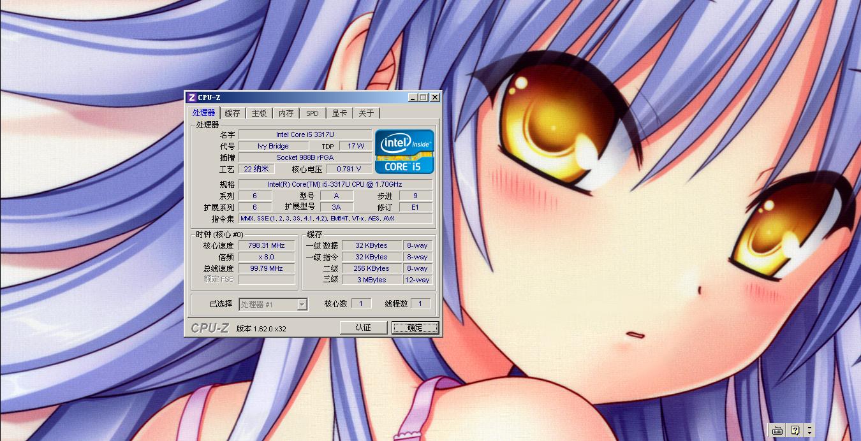
Task: Click the 12-way L3 associativity value
Action: tap(417, 280)
